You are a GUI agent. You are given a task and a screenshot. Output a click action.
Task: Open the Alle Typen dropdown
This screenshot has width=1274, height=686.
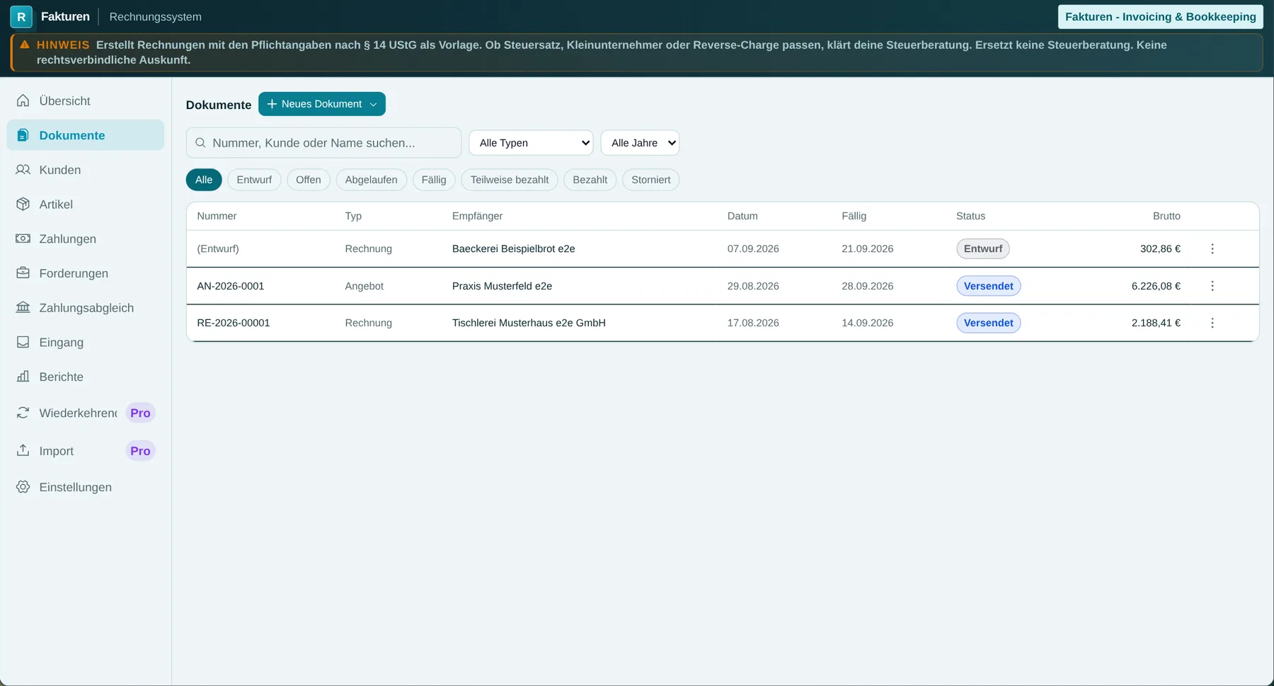coord(531,143)
